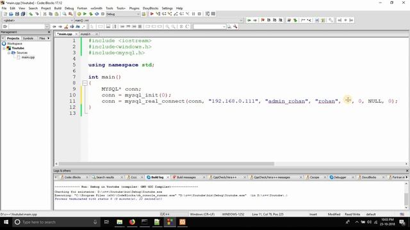Move the build log vertical scrollbar
This screenshot has height=230, width=410.
pyautogui.click(x=406, y=199)
